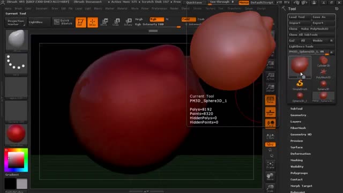Click the Move canvas hand icon
The height and width of the screenshot is (193, 343).
point(270,176)
